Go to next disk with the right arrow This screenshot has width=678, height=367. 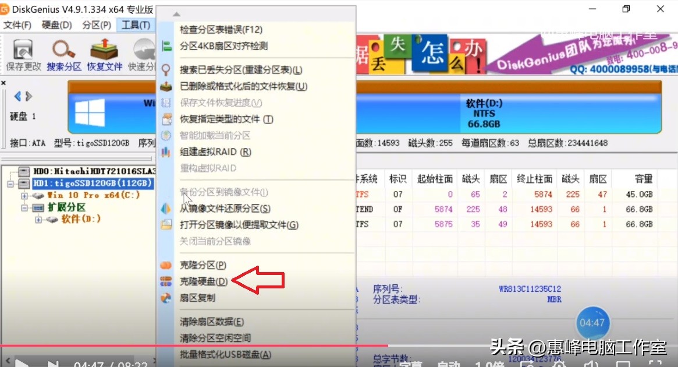(x=29, y=96)
